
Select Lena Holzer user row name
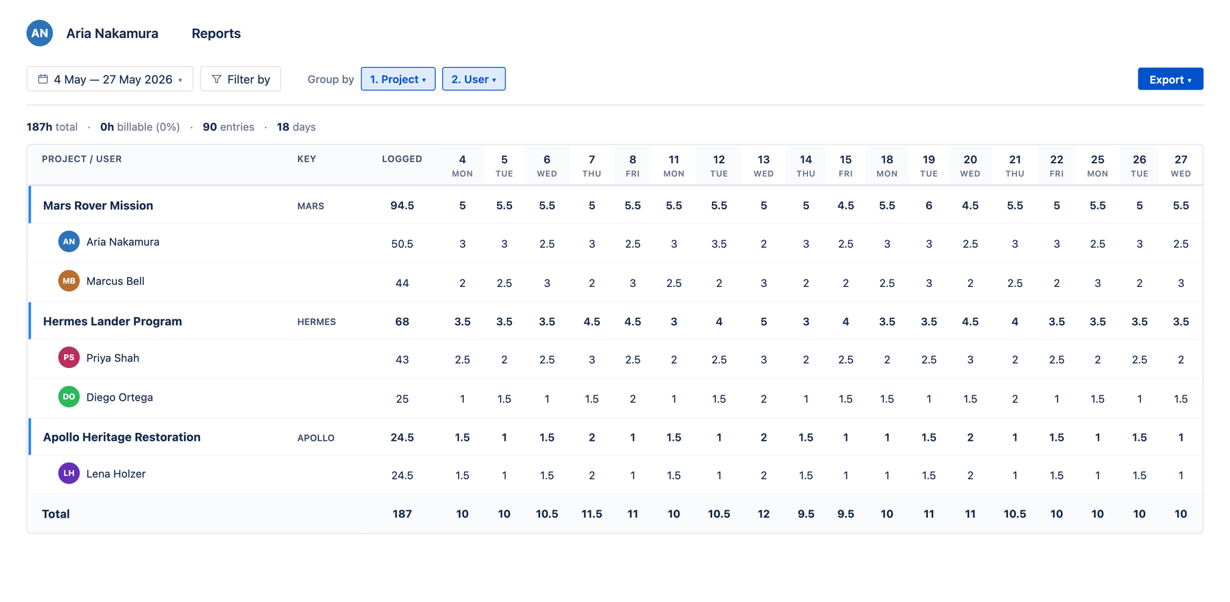point(116,474)
